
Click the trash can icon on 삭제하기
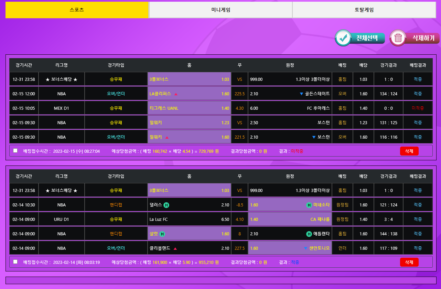(x=398, y=38)
